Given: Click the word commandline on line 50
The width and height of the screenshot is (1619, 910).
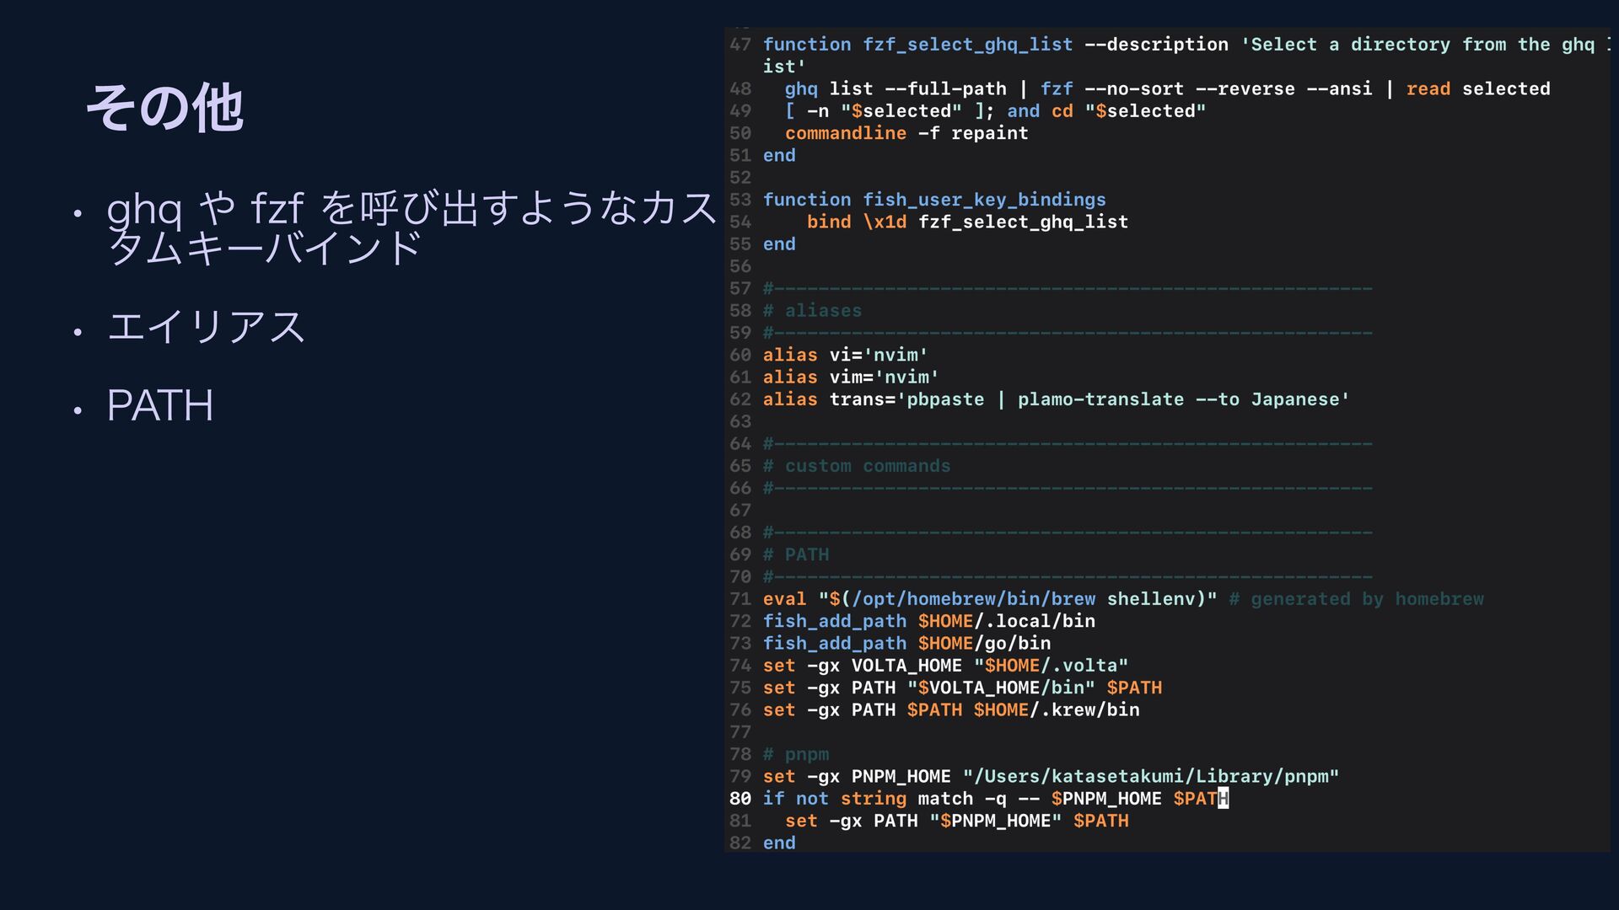Looking at the screenshot, I should [845, 133].
